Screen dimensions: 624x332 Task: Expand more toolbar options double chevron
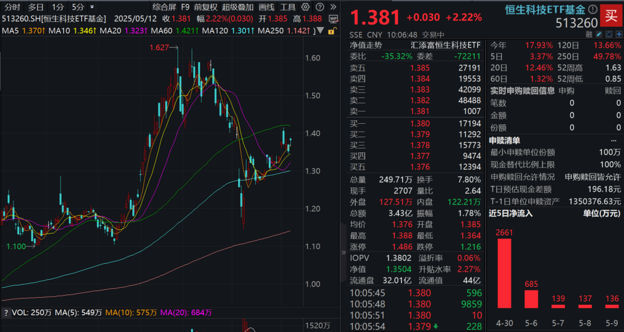click(x=332, y=7)
